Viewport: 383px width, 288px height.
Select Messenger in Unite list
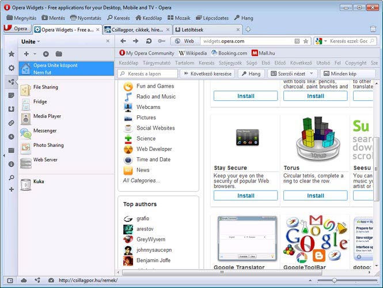click(66, 134)
